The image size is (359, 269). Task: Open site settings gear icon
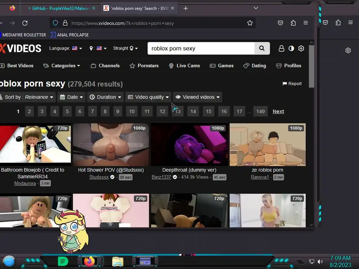tap(301, 48)
